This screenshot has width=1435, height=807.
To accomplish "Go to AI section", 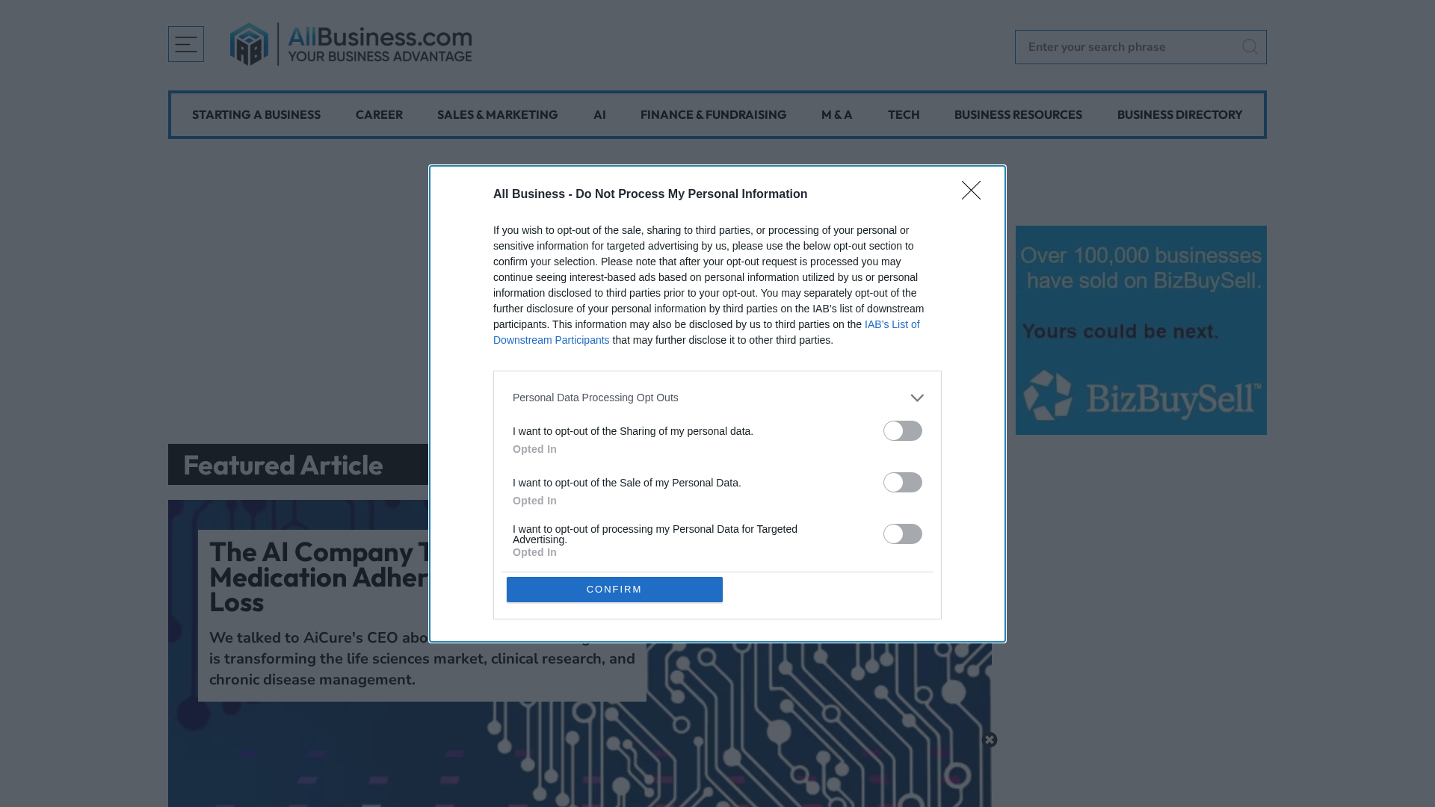I will pos(599,115).
